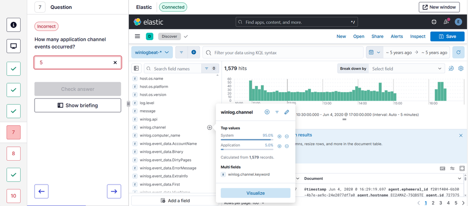
Task: Click the add filter plus icon
Action: tap(193, 53)
